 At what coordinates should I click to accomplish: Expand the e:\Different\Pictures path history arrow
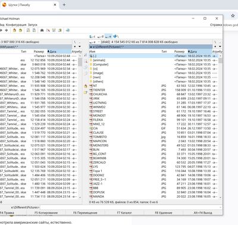coord(91,47)
